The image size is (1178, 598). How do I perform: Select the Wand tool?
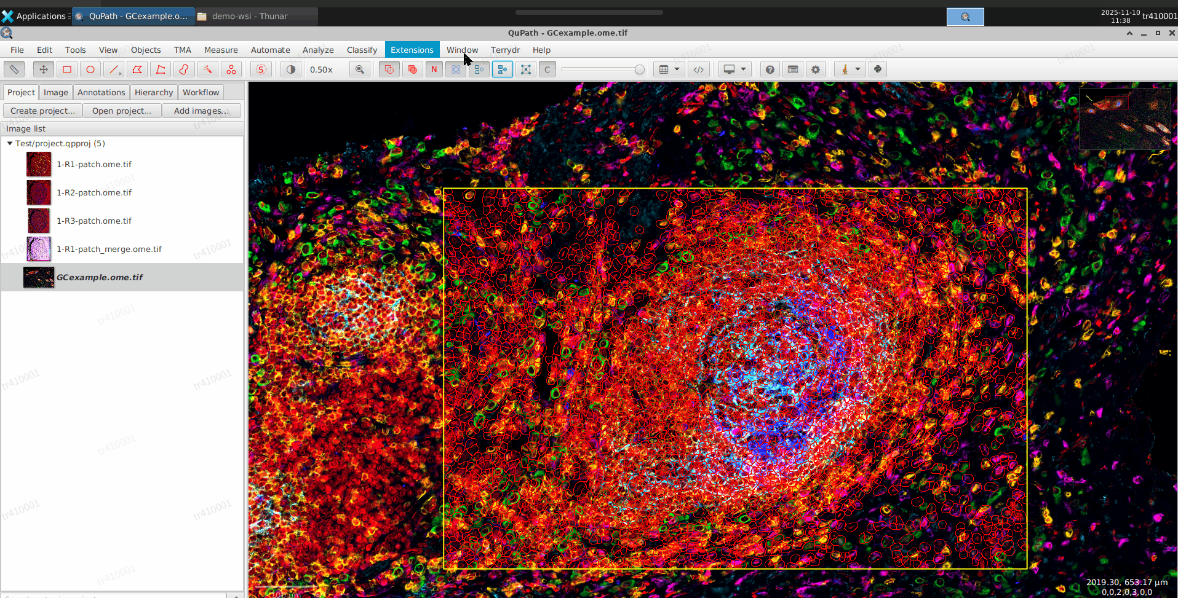point(207,69)
